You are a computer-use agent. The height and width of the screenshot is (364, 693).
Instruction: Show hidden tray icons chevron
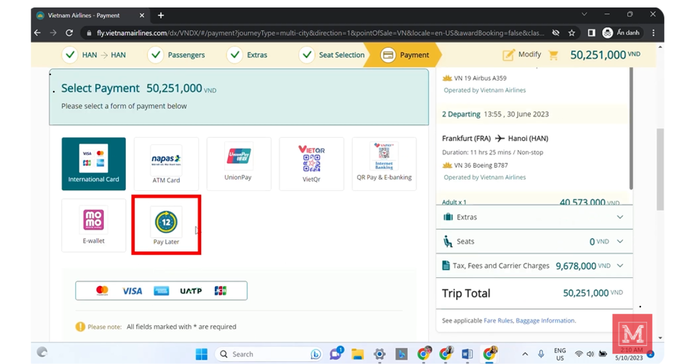525,354
